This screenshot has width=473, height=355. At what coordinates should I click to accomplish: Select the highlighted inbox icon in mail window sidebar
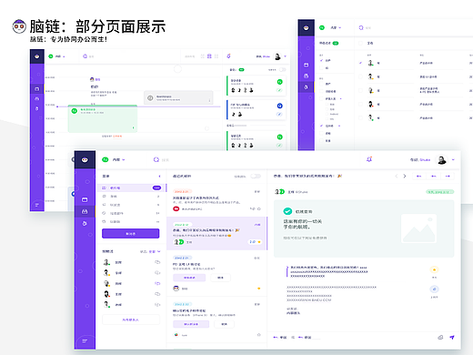point(85,211)
